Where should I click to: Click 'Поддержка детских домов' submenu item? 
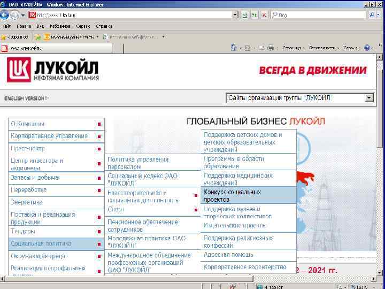(249, 142)
